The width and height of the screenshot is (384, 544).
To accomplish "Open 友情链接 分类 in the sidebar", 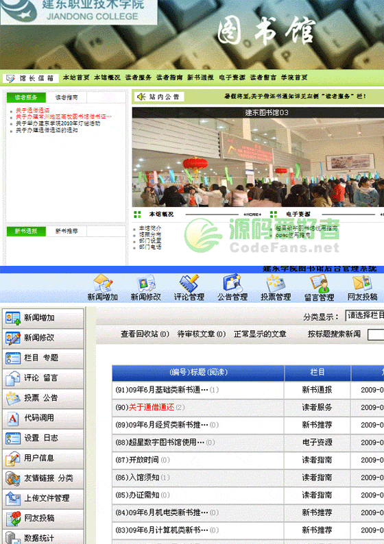I will point(43,478).
